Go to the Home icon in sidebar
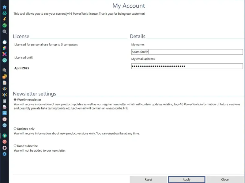The image size is (245, 183). click(x=5, y=7)
